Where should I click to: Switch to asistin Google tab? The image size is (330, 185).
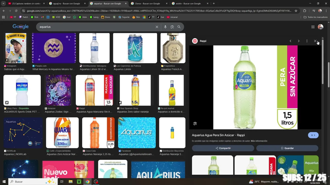pyautogui.click(x=190, y=4)
